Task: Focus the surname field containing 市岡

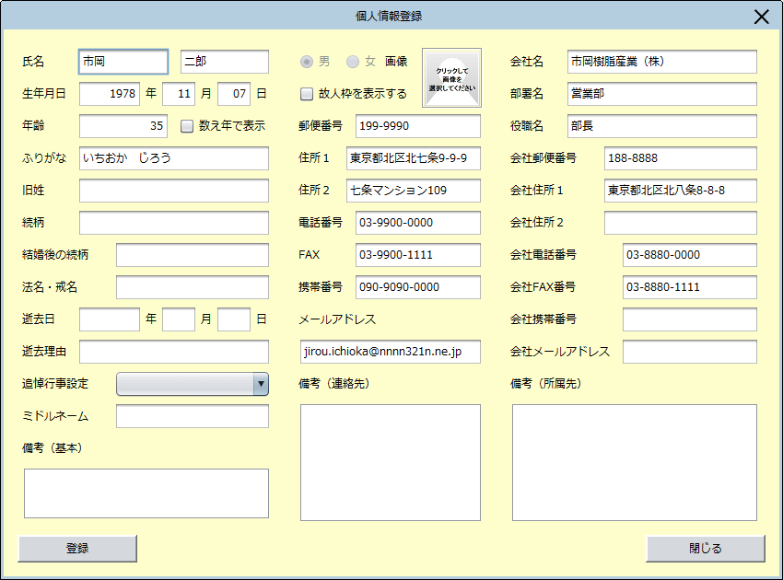Action: click(123, 62)
